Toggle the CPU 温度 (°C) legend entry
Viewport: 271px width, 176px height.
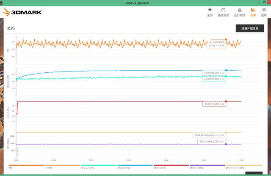click(x=99, y=167)
